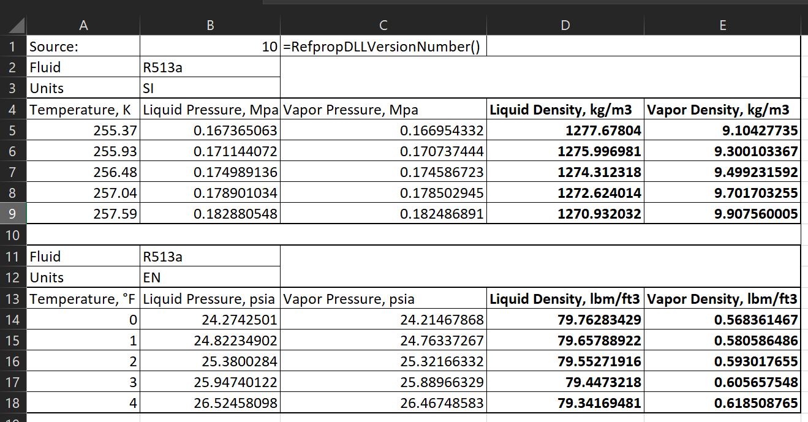Click temperature value 255.93
The height and width of the screenshot is (422, 808).
coord(83,151)
